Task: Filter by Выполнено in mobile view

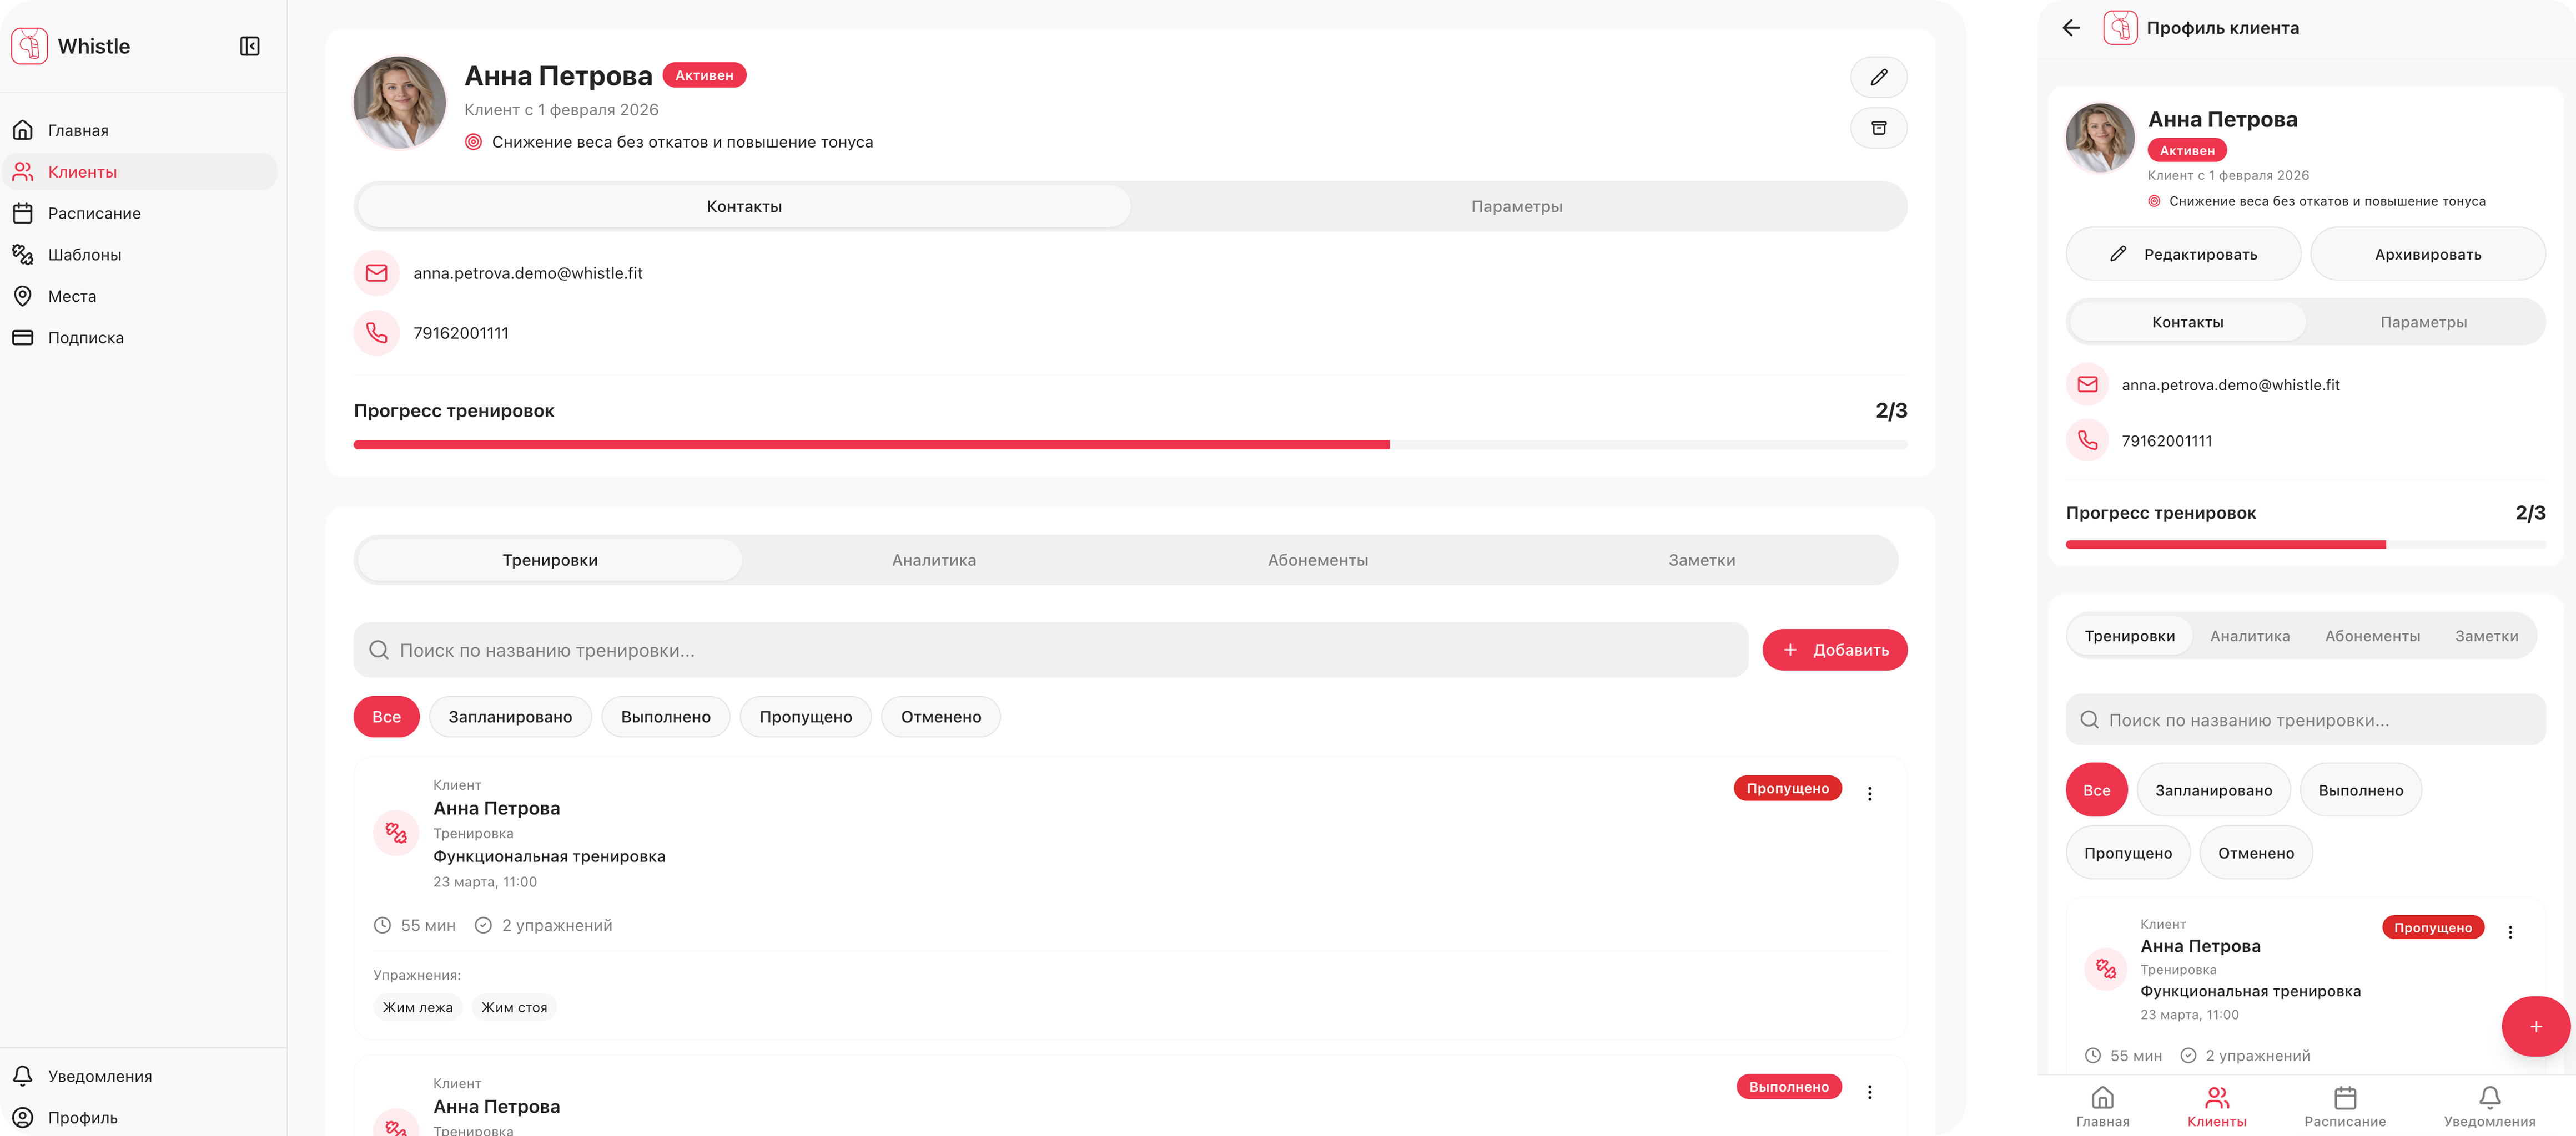Action: (x=2360, y=790)
